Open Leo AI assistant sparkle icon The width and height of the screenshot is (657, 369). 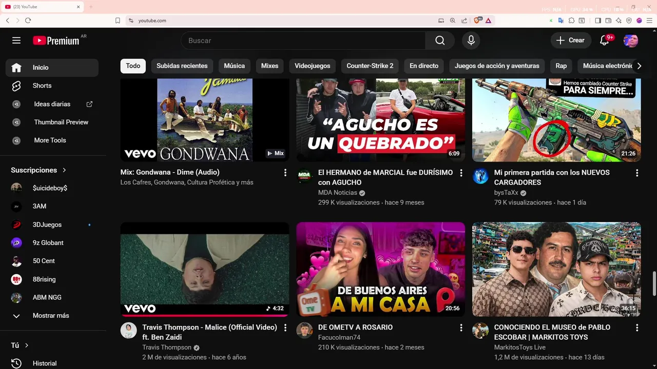(x=619, y=20)
